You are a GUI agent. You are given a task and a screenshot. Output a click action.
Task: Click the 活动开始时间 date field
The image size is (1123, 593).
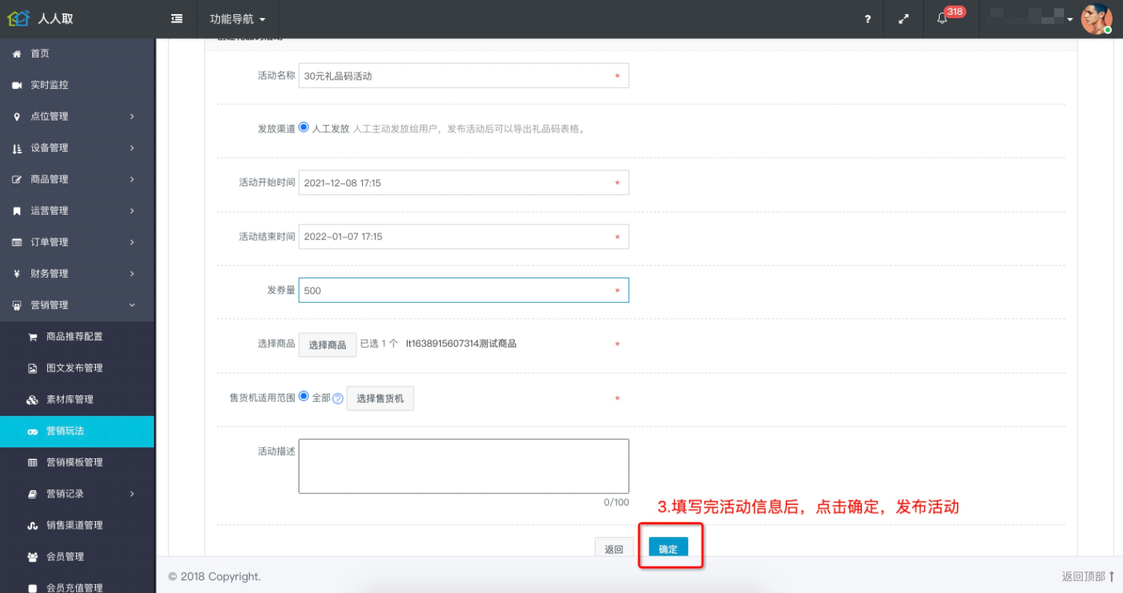click(x=463, y=182)
